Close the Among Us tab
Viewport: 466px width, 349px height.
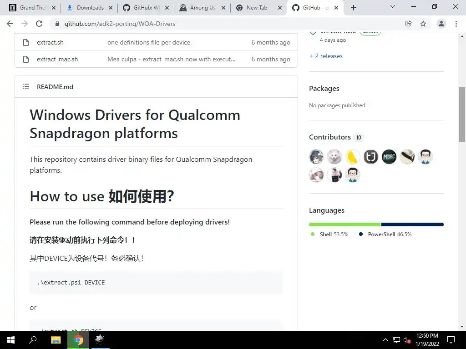coord(223,8)
